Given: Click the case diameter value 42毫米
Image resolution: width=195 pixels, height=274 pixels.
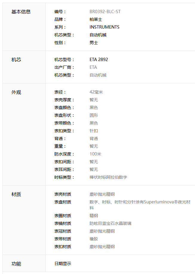Looking at the screenshot, I should coord(96,92).
